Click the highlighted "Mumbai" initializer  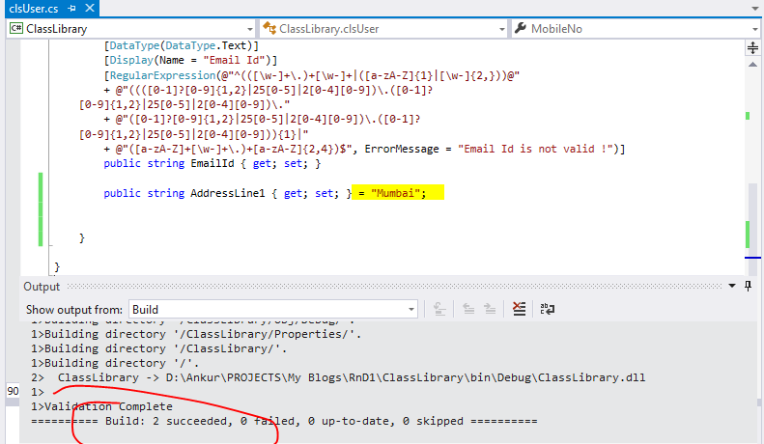coord(398,193)
